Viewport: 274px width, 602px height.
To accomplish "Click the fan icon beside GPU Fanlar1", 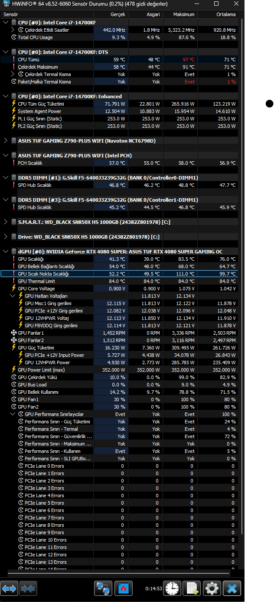I will [x=14, y=333].
